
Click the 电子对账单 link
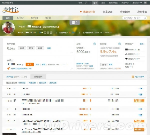[x=139, y=77]
